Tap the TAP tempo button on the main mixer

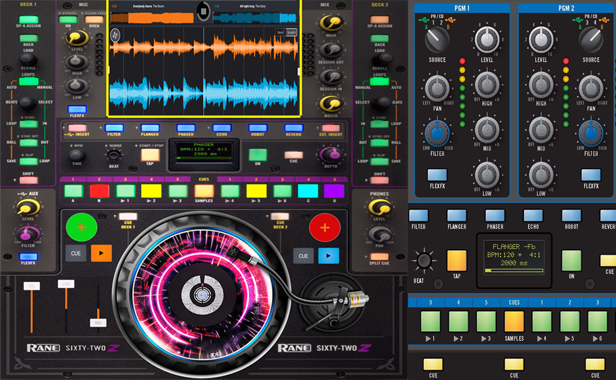[150, 154]
